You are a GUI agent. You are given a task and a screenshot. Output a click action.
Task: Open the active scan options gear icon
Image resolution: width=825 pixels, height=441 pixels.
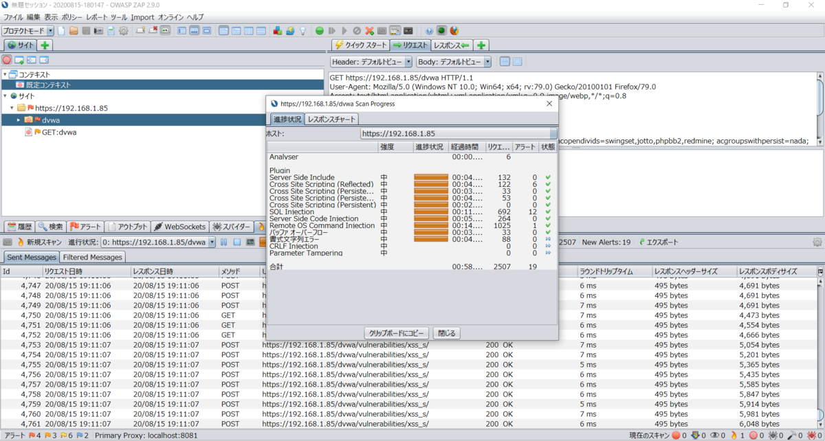pos(817,242)
